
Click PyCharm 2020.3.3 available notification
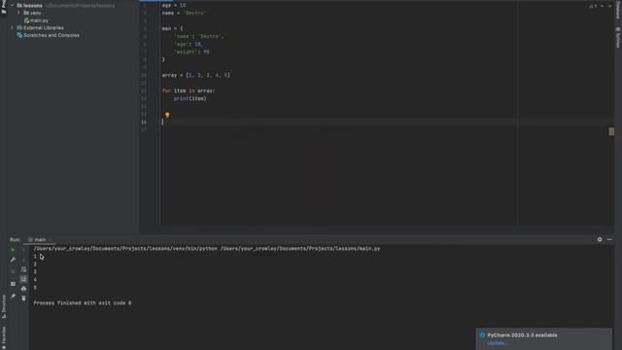pyautogui.click(x=522, y=335)
